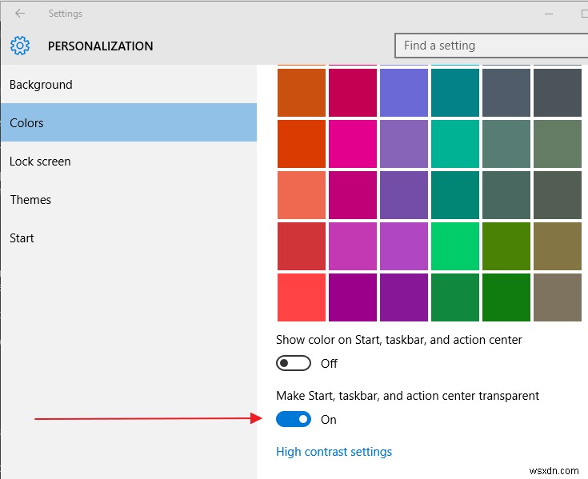Image resolution: width=588 pixels, height=479 pixels.
Task: Open the Start section
Action: click(x=129, y=238)
